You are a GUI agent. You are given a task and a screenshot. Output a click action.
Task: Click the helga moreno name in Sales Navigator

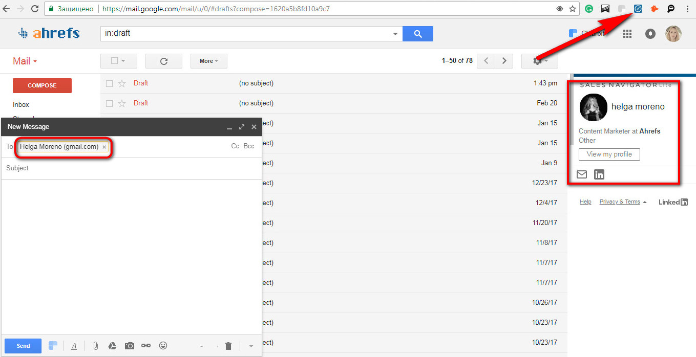(638, 106)
